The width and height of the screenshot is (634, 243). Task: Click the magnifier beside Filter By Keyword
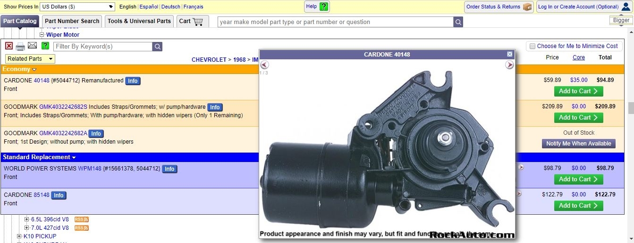click(x=157, y=47)
